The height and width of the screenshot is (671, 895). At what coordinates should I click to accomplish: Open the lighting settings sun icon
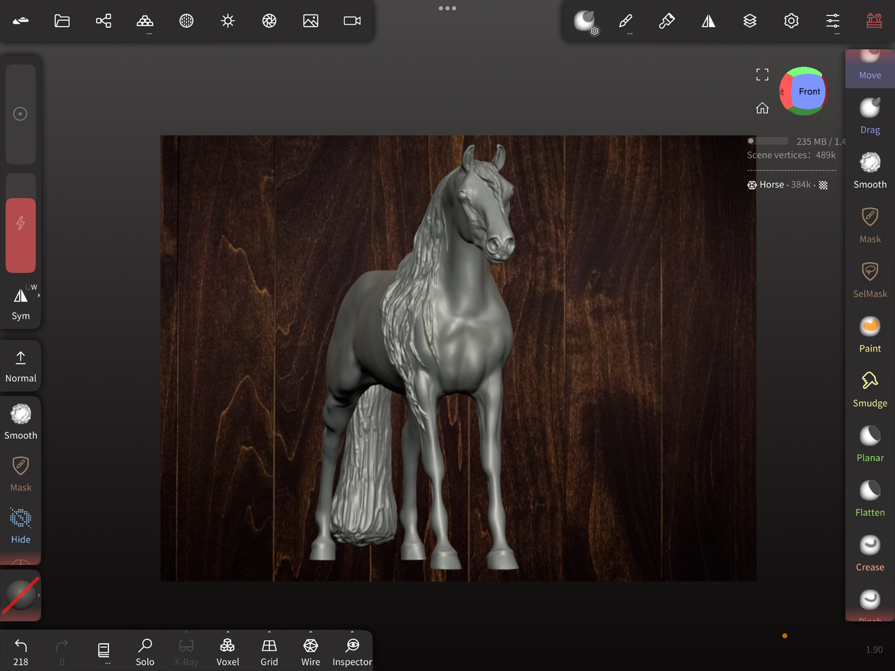(x=228, y=21)
